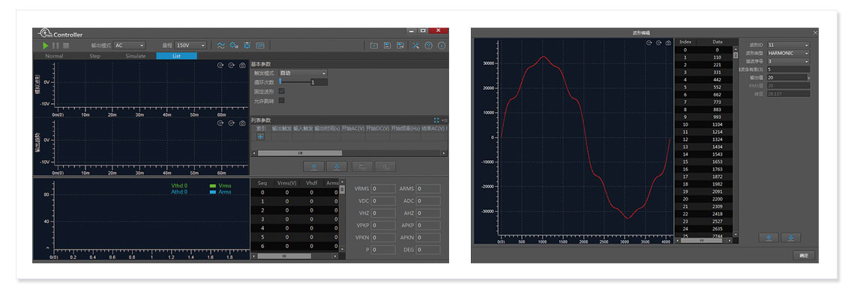Click the device connection toolbar icon
Screen dimensions: 854x300
coord(247,46)
